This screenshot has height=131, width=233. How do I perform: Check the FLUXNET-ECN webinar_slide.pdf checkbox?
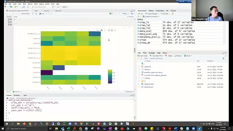point(139,75)
